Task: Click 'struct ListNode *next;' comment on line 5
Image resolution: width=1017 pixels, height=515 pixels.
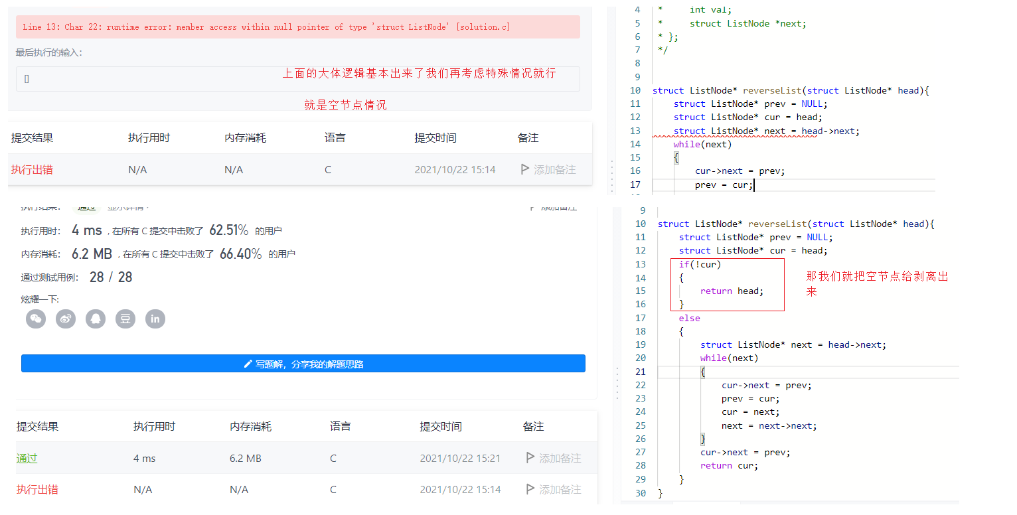Action: (x=747, y=23)
